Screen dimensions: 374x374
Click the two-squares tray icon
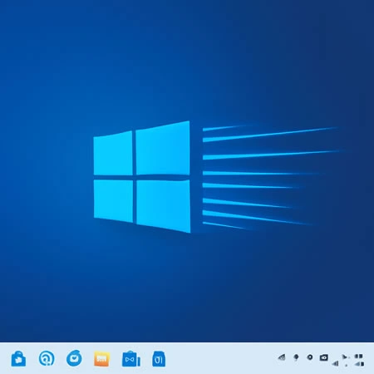click(358, 357)
